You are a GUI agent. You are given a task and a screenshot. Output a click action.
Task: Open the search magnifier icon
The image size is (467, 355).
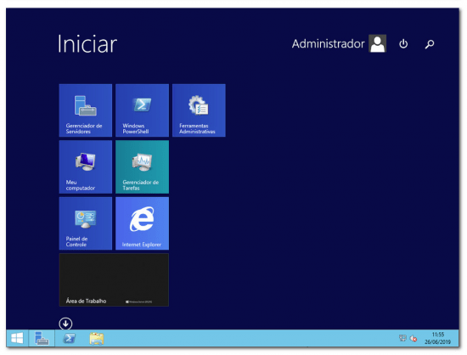430,44
